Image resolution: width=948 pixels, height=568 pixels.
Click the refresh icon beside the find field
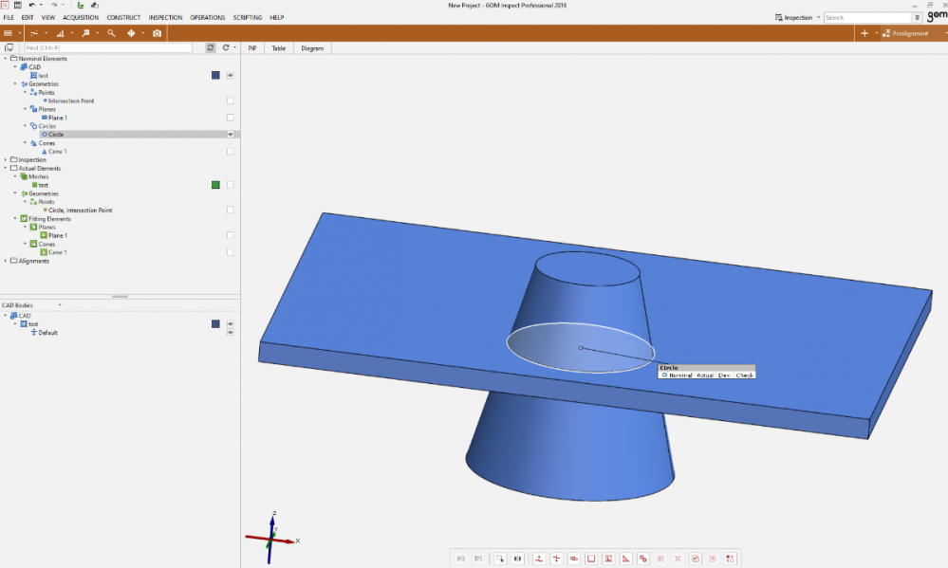click(210, 47)
